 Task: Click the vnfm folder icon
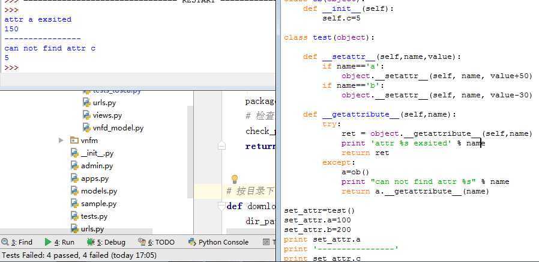tap(74, 140)
